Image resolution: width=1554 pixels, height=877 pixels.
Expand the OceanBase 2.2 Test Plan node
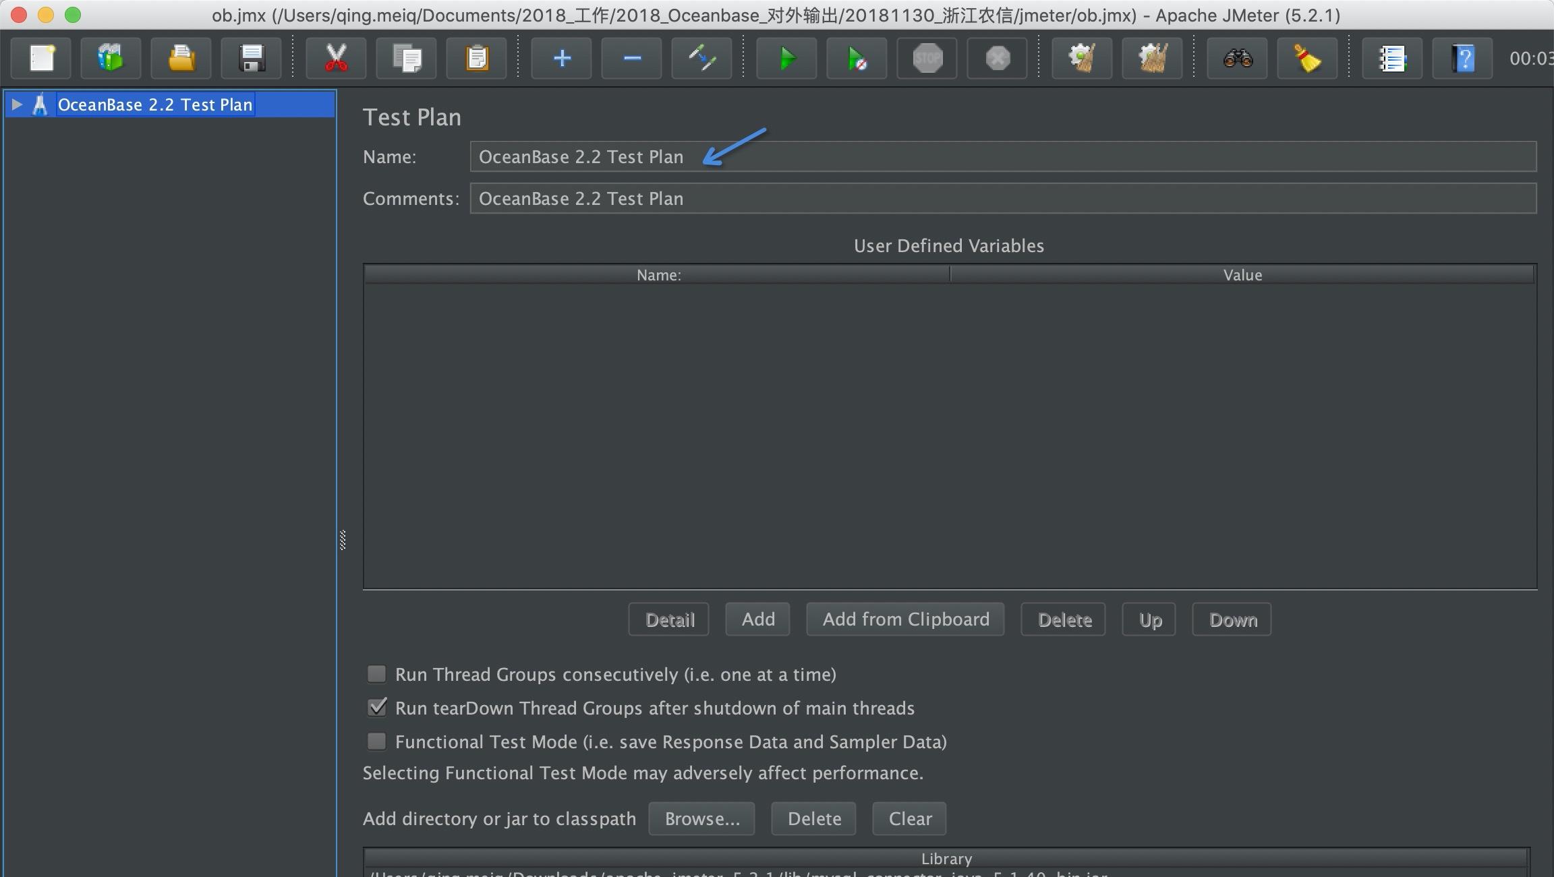pyautogui.click(x=17, y=104)
